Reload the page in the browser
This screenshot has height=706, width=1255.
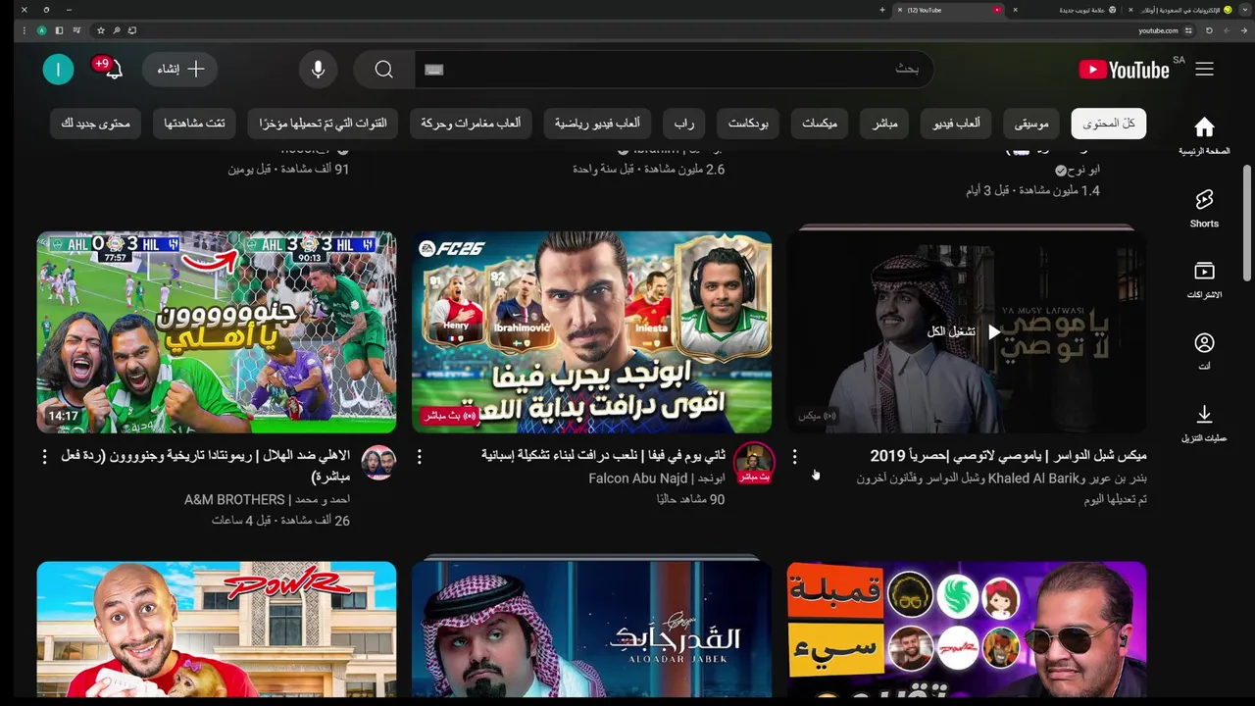(x=1209, y=30)
